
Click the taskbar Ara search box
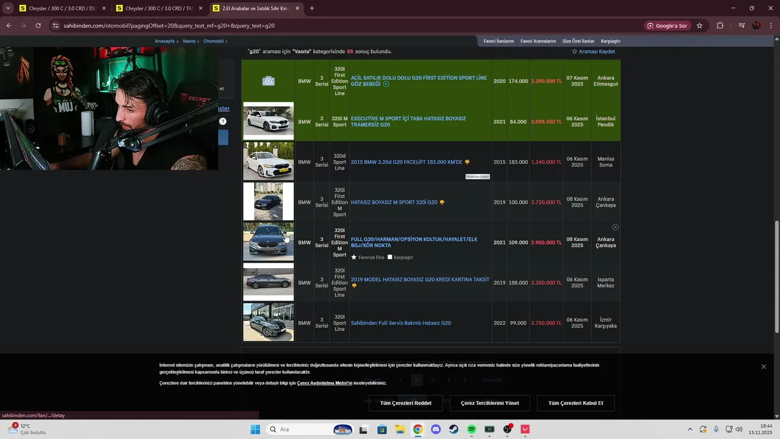[x=311, y=429]
